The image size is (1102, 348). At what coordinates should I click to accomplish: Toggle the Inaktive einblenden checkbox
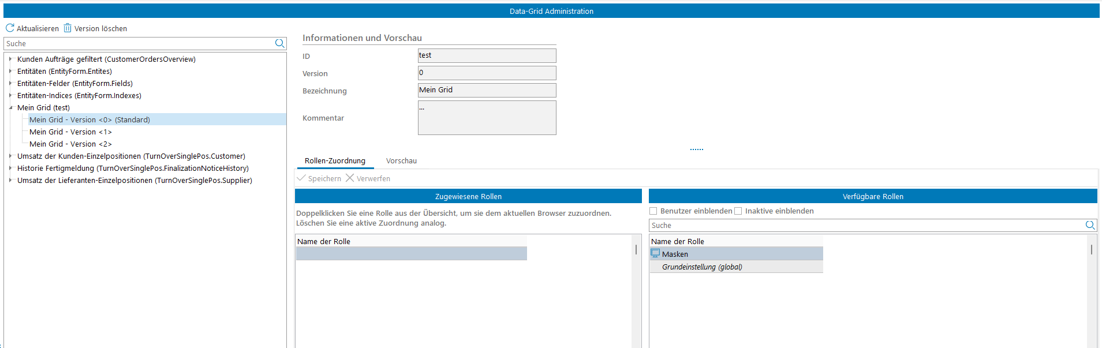(x=738, y=211)
